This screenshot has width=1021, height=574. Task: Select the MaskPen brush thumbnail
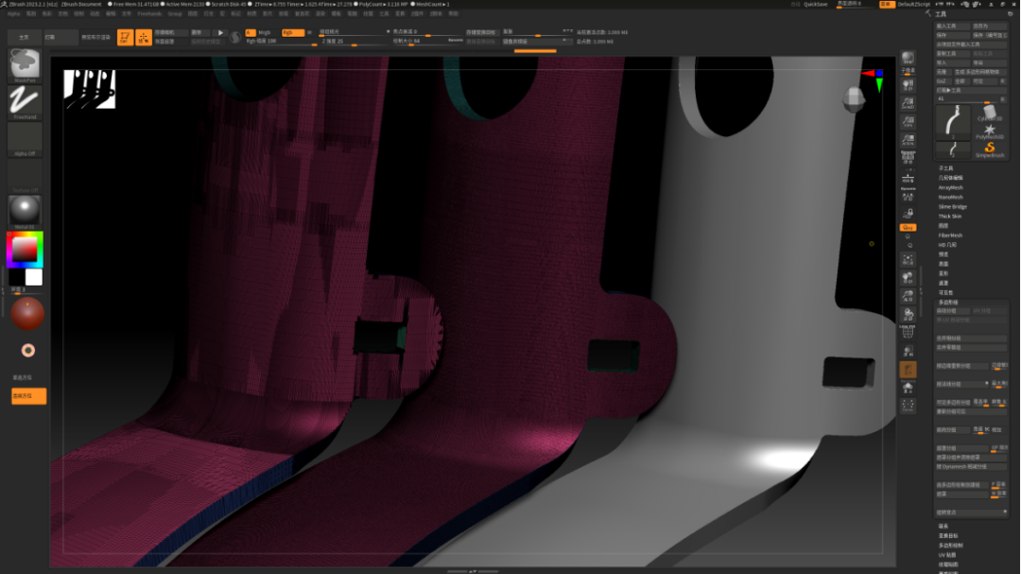pos(25,64)
